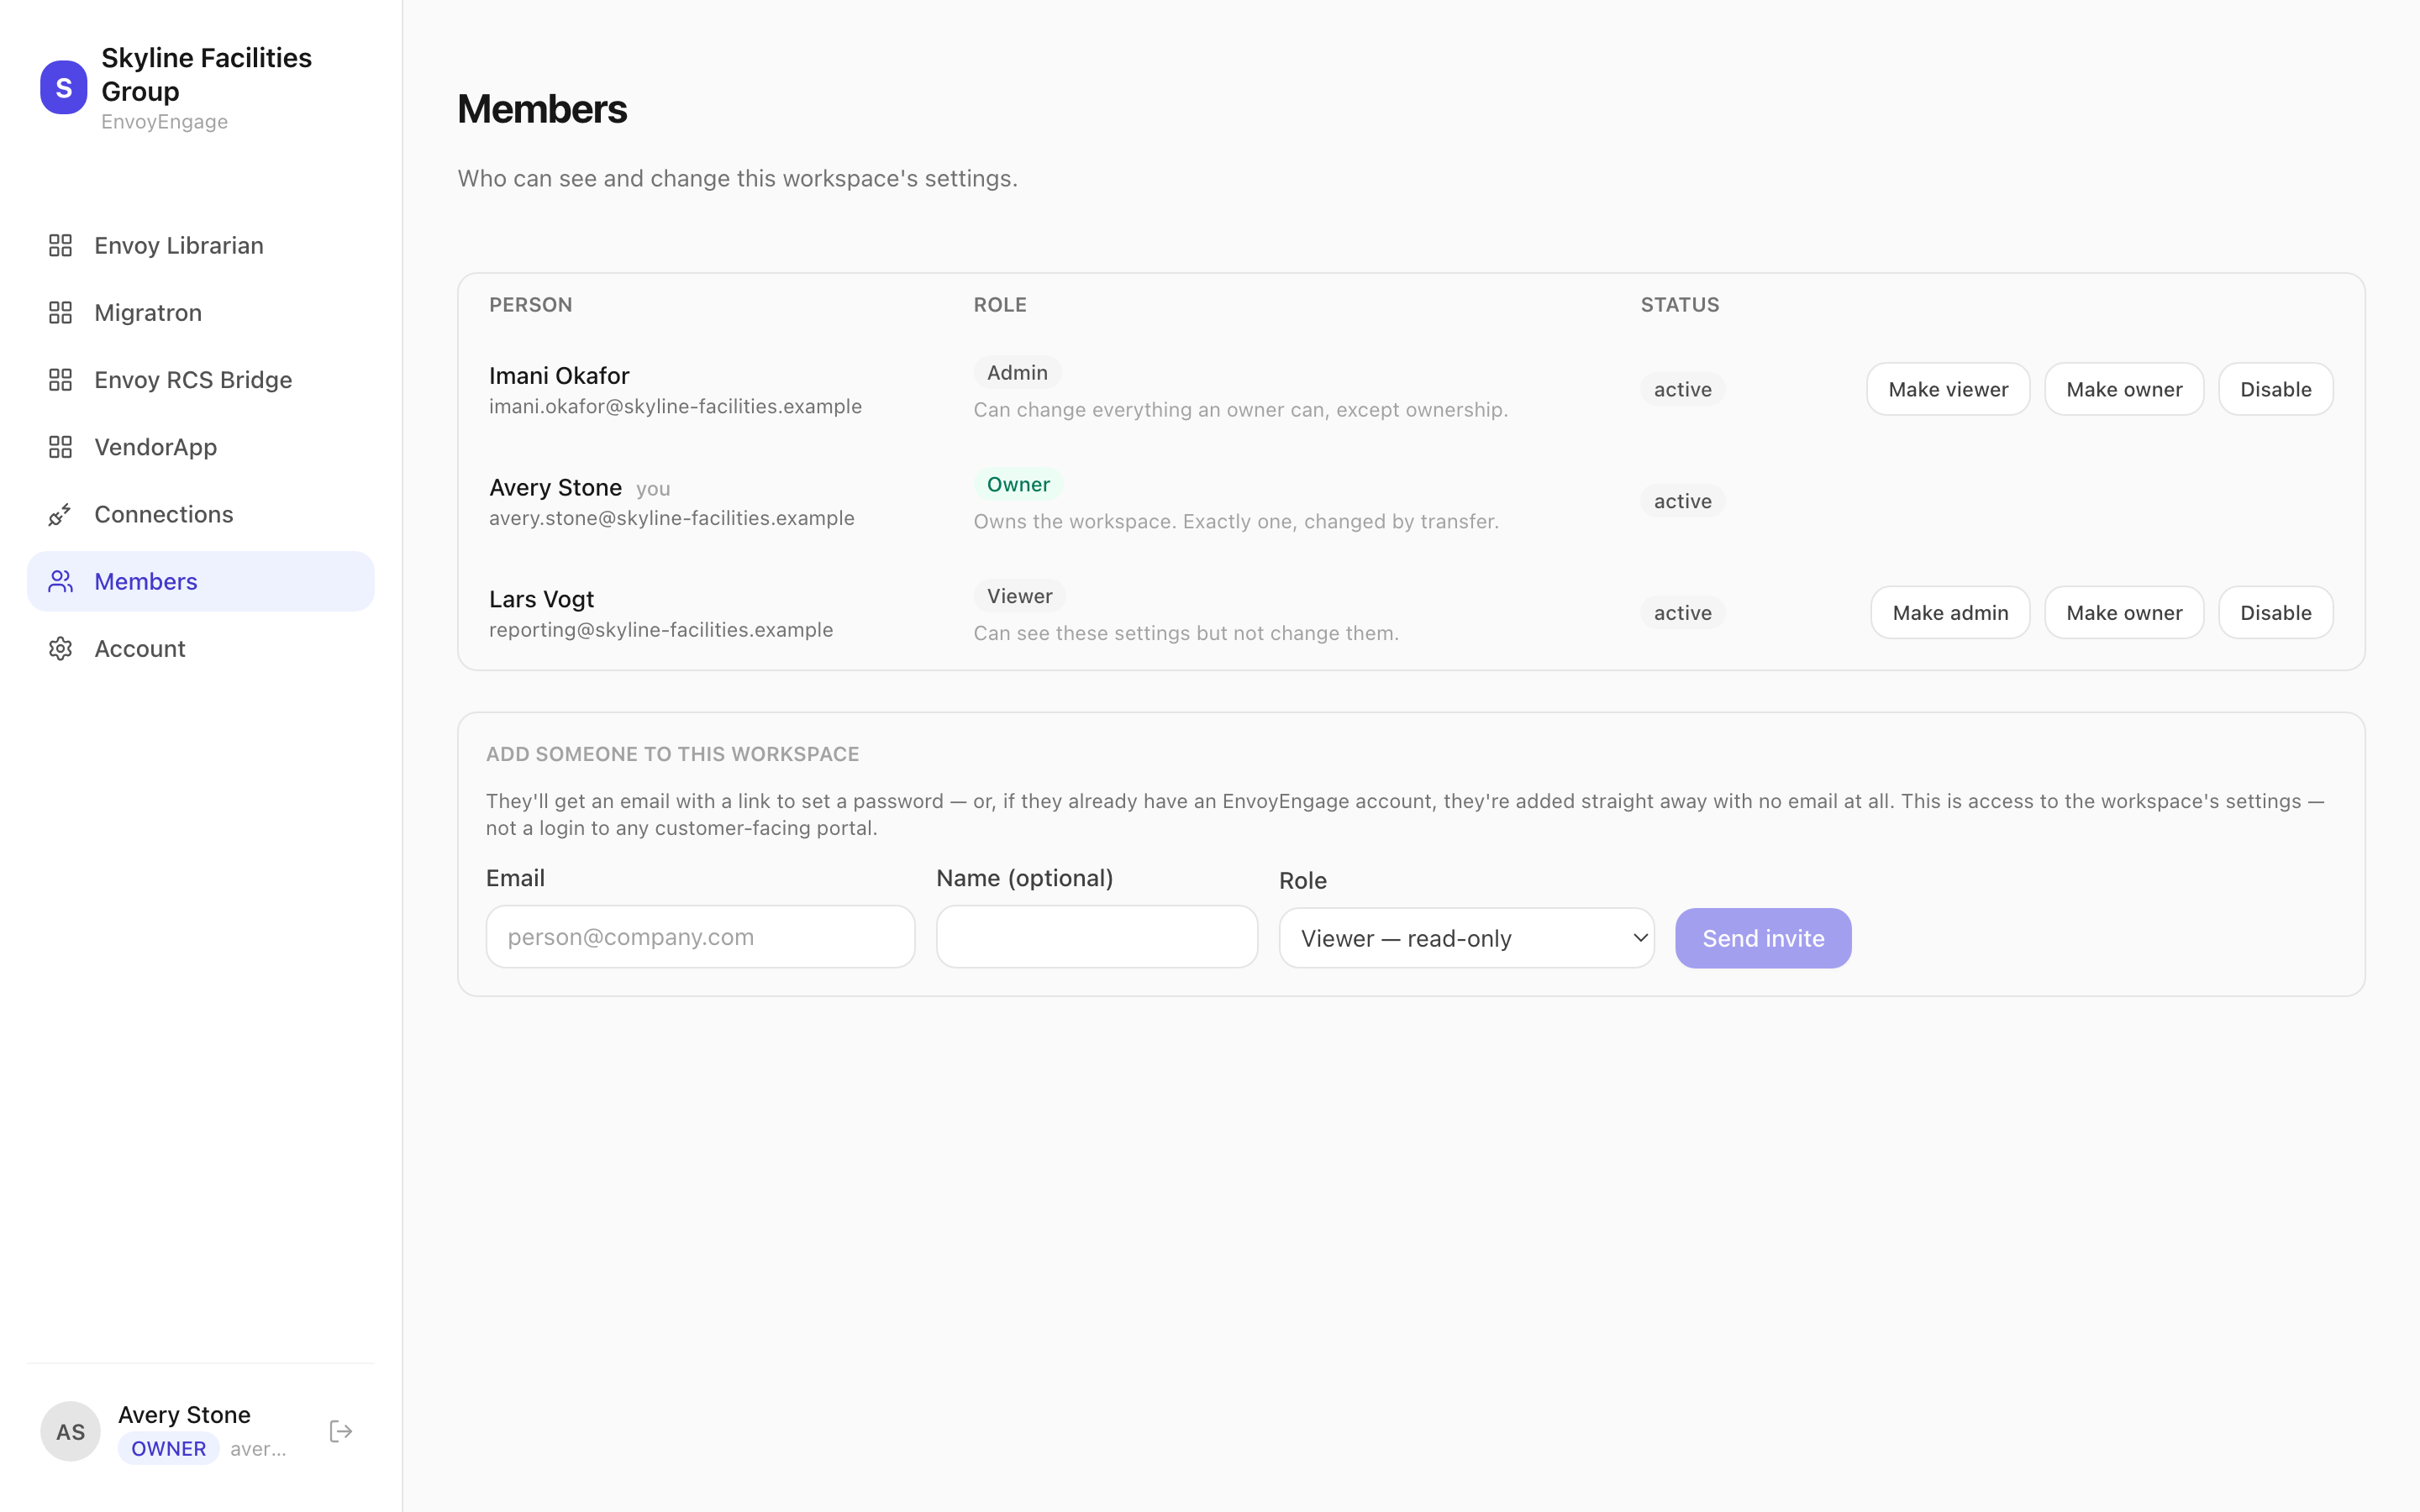Image resolution: width=2420 pixels, height=1512 pixels.
Task: Click the green Owner role badge
Action: [1018, 484]
